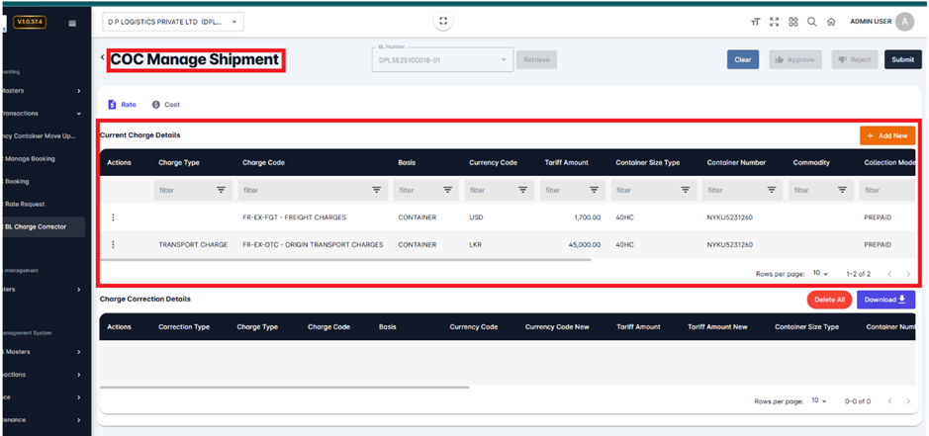Open the search icon in top bar
The image size is (929, 436).
click(x=811, y=22)
